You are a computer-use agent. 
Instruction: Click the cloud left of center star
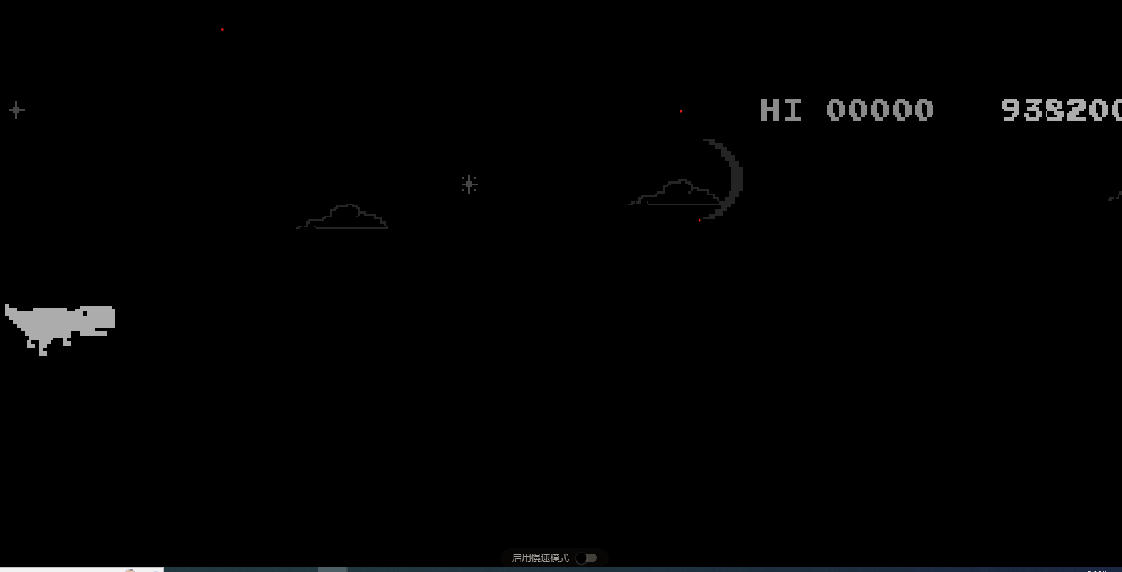(343, 218)
